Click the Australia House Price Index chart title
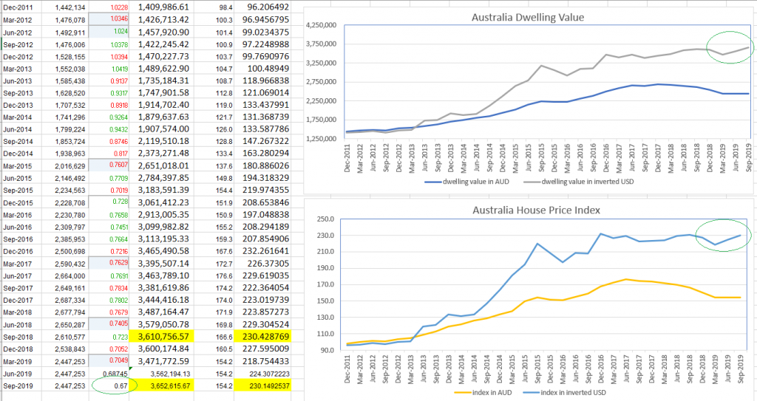 [x=536, y=210]
